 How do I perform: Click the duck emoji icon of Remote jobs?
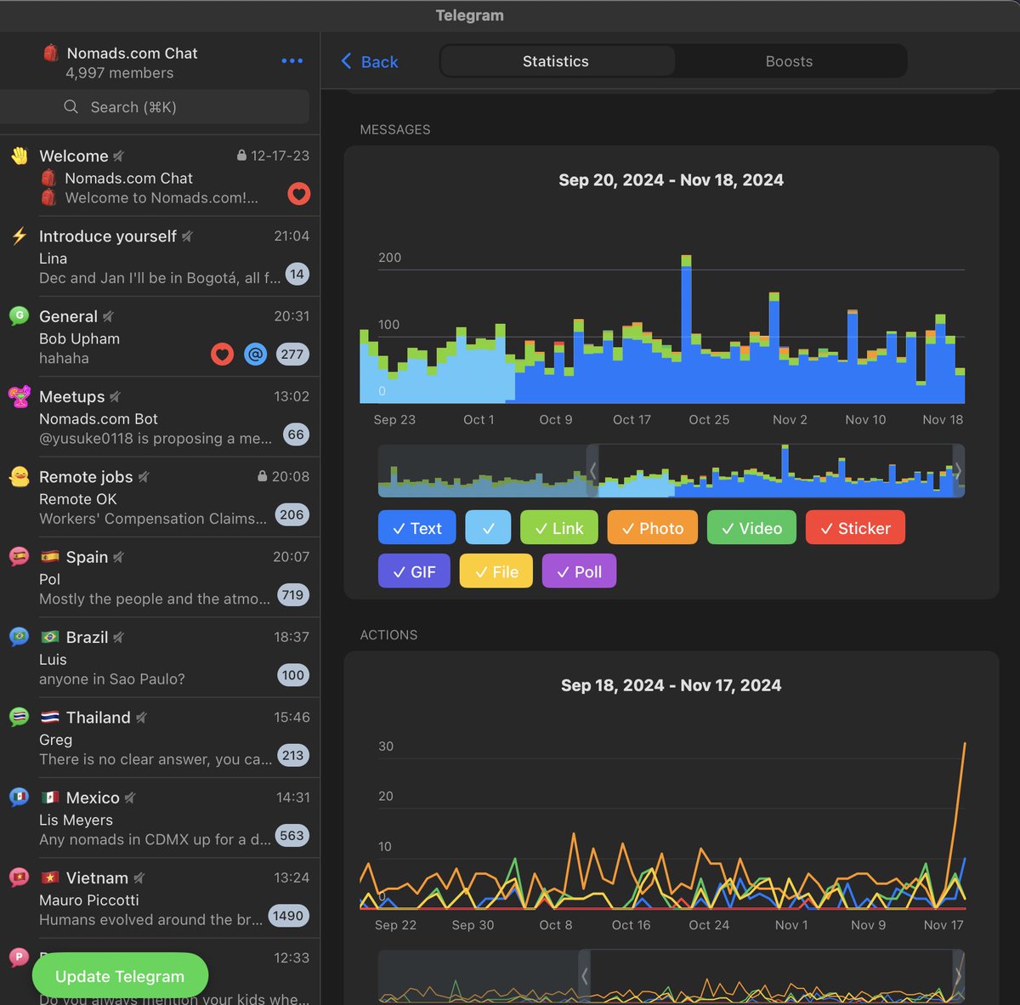20,476
